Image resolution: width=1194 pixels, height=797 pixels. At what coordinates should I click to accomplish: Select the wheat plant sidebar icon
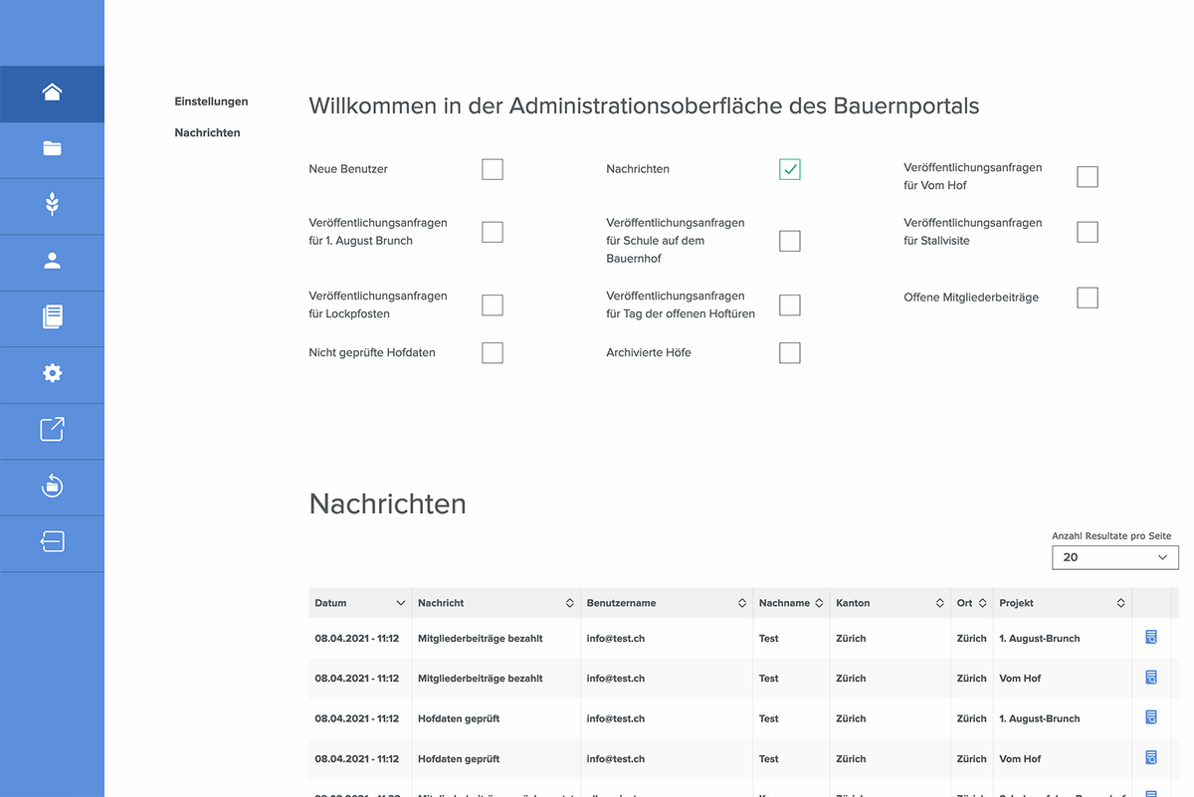pos(52,205)
